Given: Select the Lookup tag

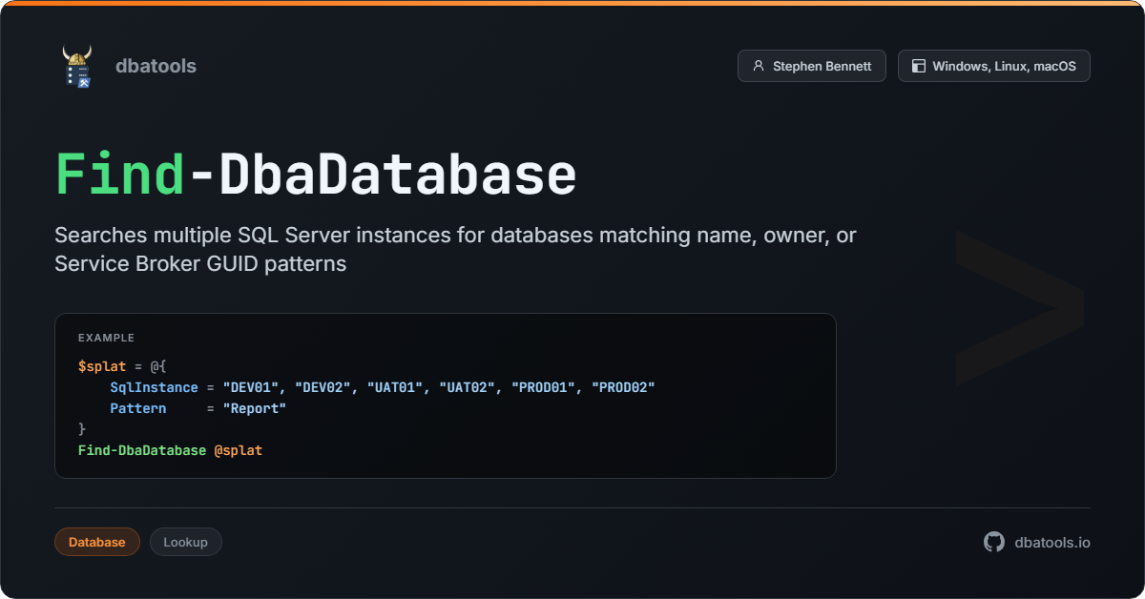Looking at the screenshot, I should (x=185, y=542).
